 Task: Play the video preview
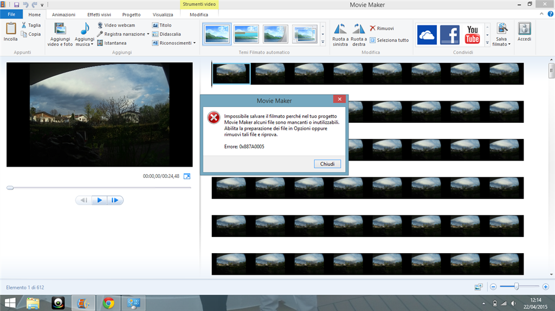(x=100, y=200)
